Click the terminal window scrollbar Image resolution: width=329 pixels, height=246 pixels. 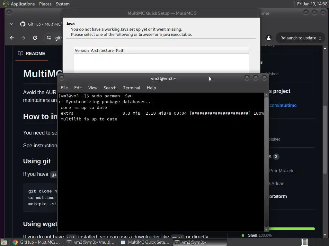pyautogui.click(x=266, y=162)
